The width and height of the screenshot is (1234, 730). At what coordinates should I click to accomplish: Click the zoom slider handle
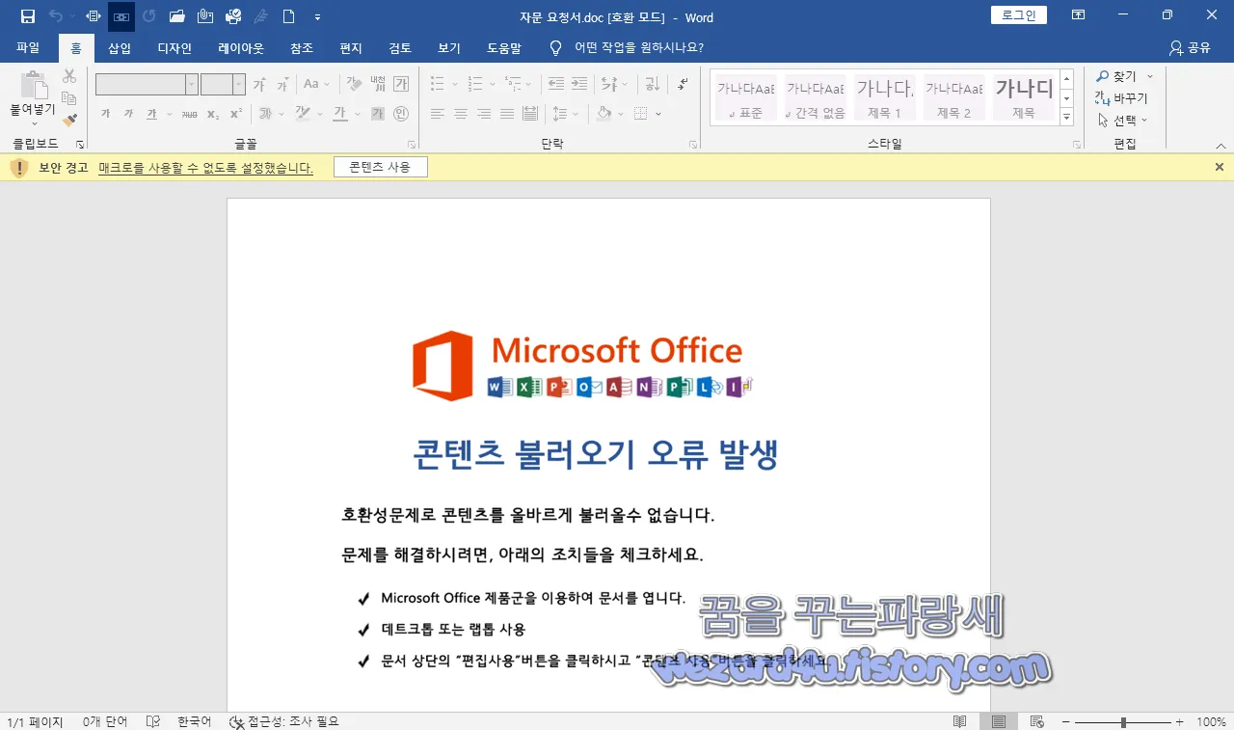1123,721
